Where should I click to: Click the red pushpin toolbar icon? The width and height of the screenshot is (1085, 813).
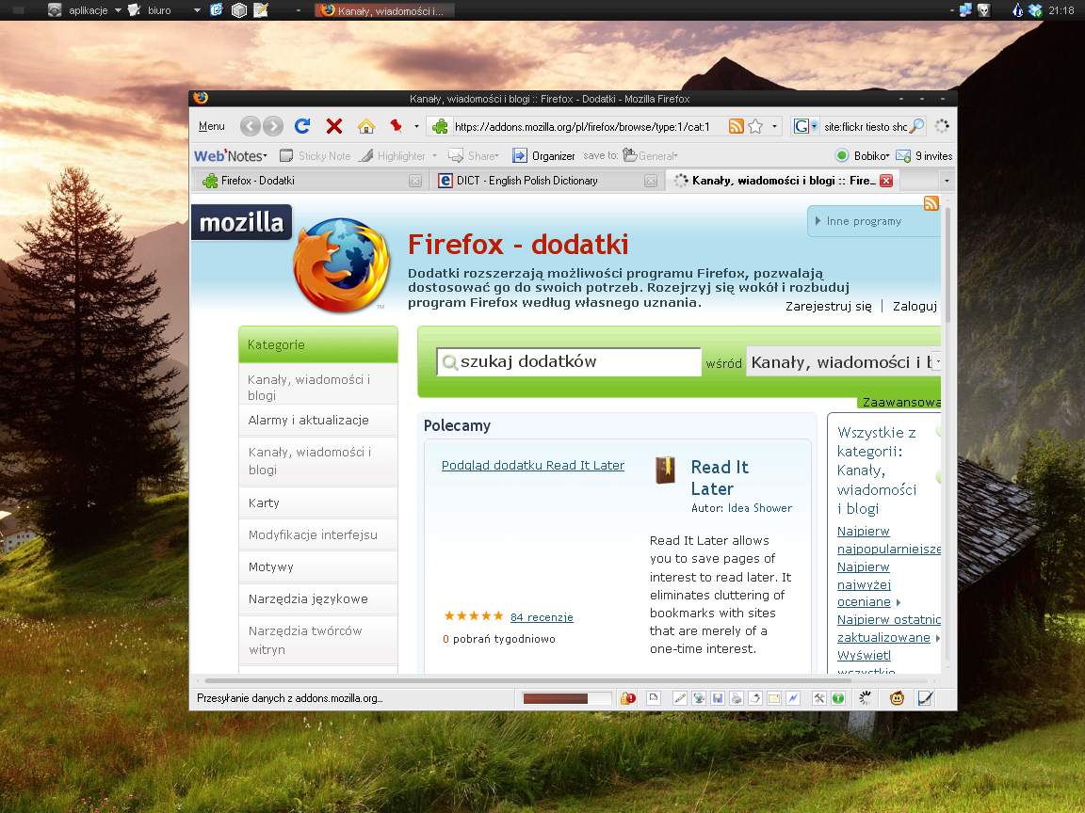coord(397,126)
